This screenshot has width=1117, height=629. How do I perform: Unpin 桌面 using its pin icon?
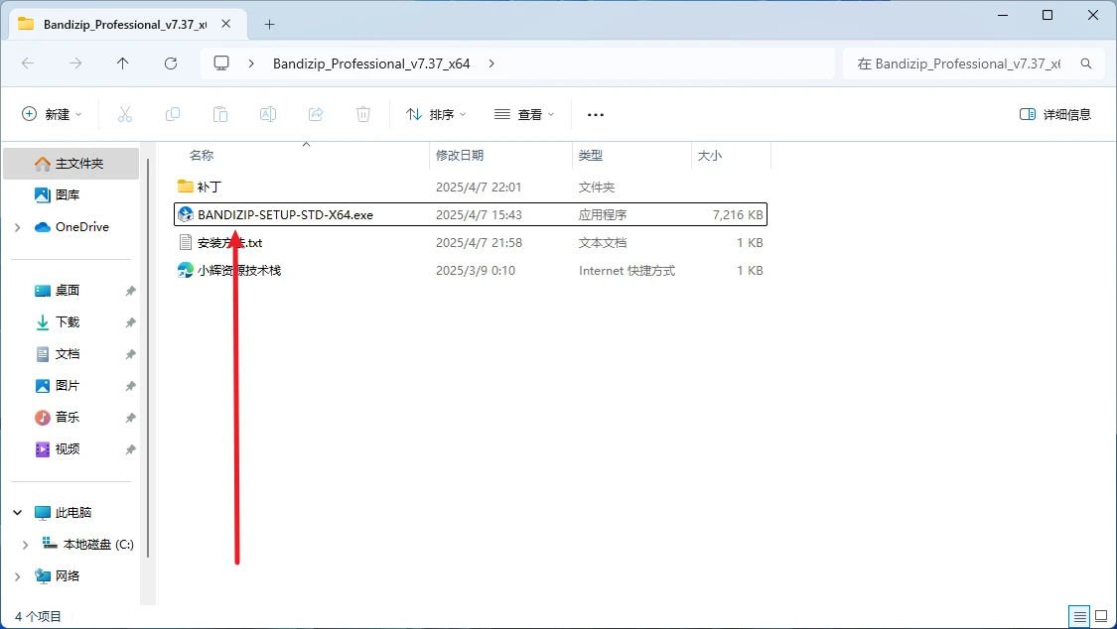pos(130,291)
